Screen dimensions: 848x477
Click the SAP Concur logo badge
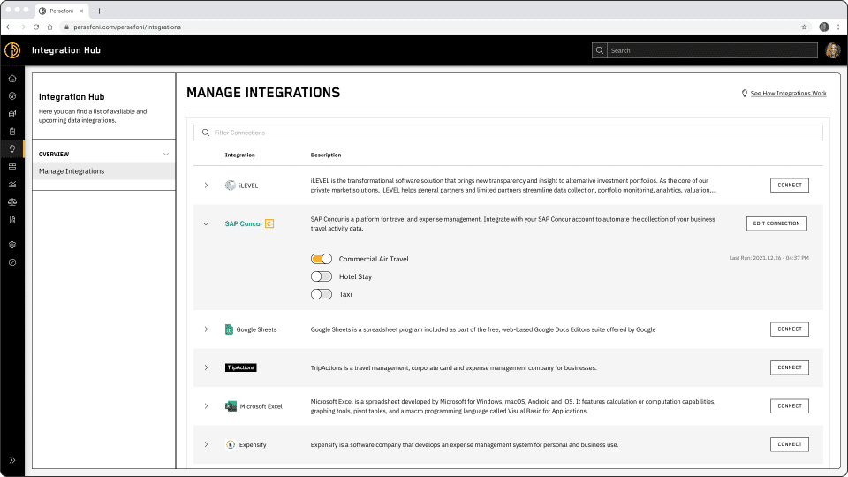point(269,223)
